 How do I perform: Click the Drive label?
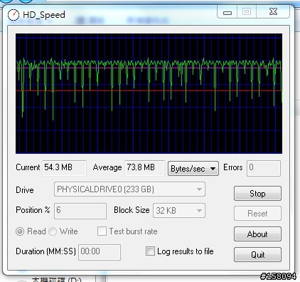tap(25, 190)
